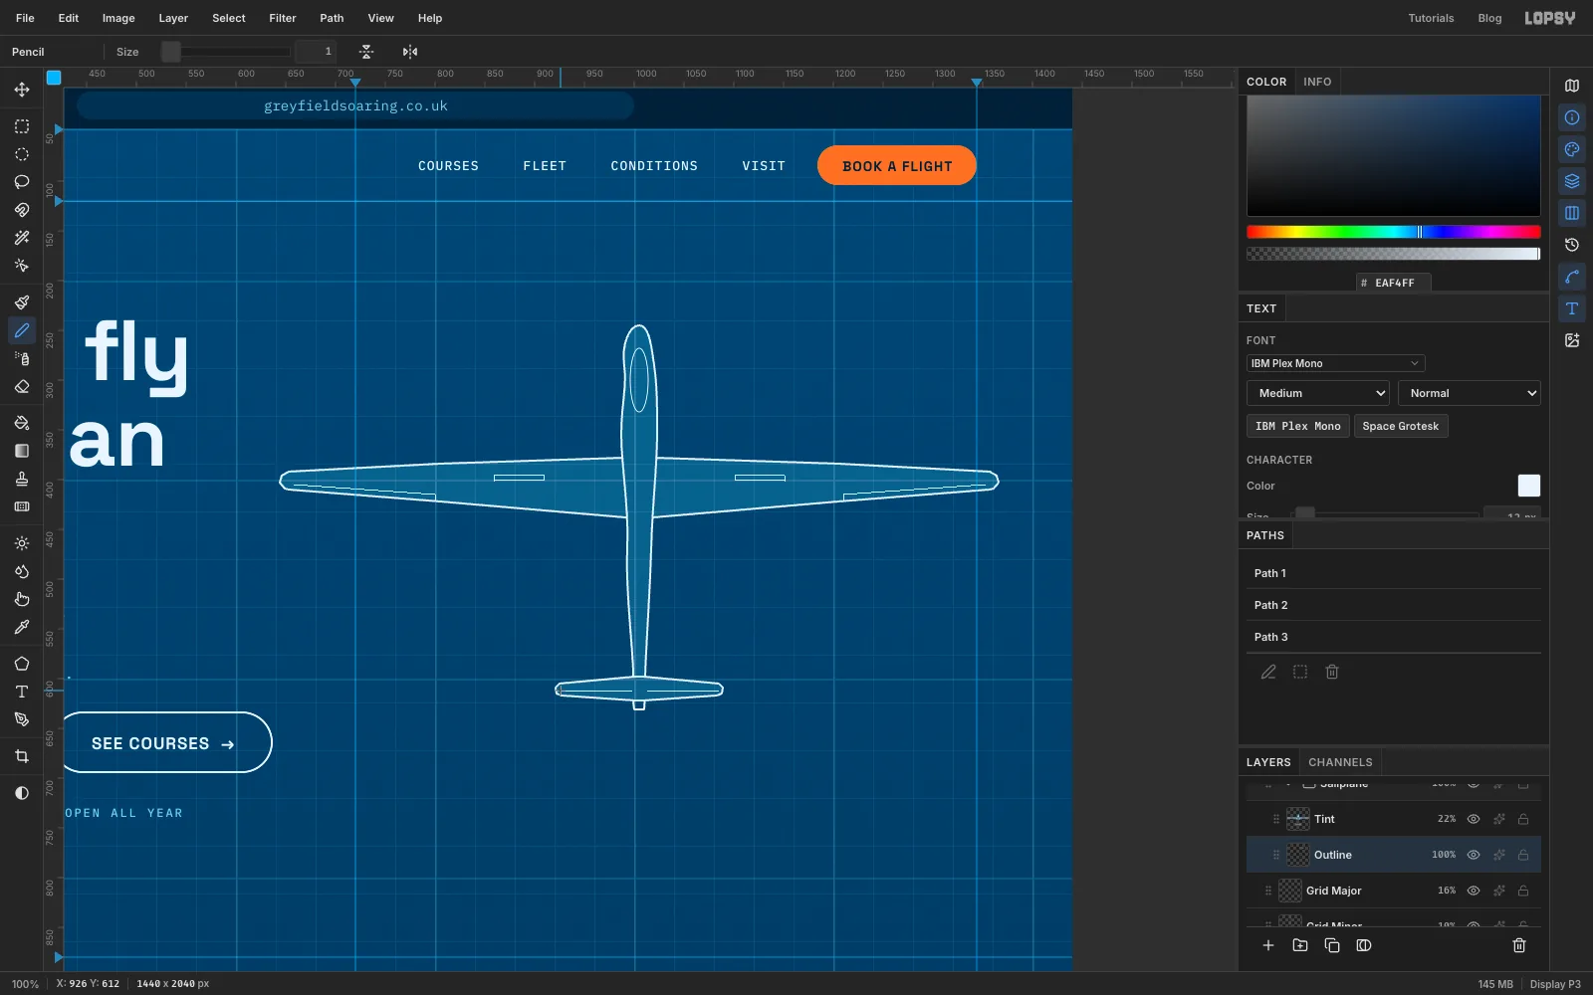Select the Lasso tool
Viewport: 1593px width, 995px height.
pos(21,182)
